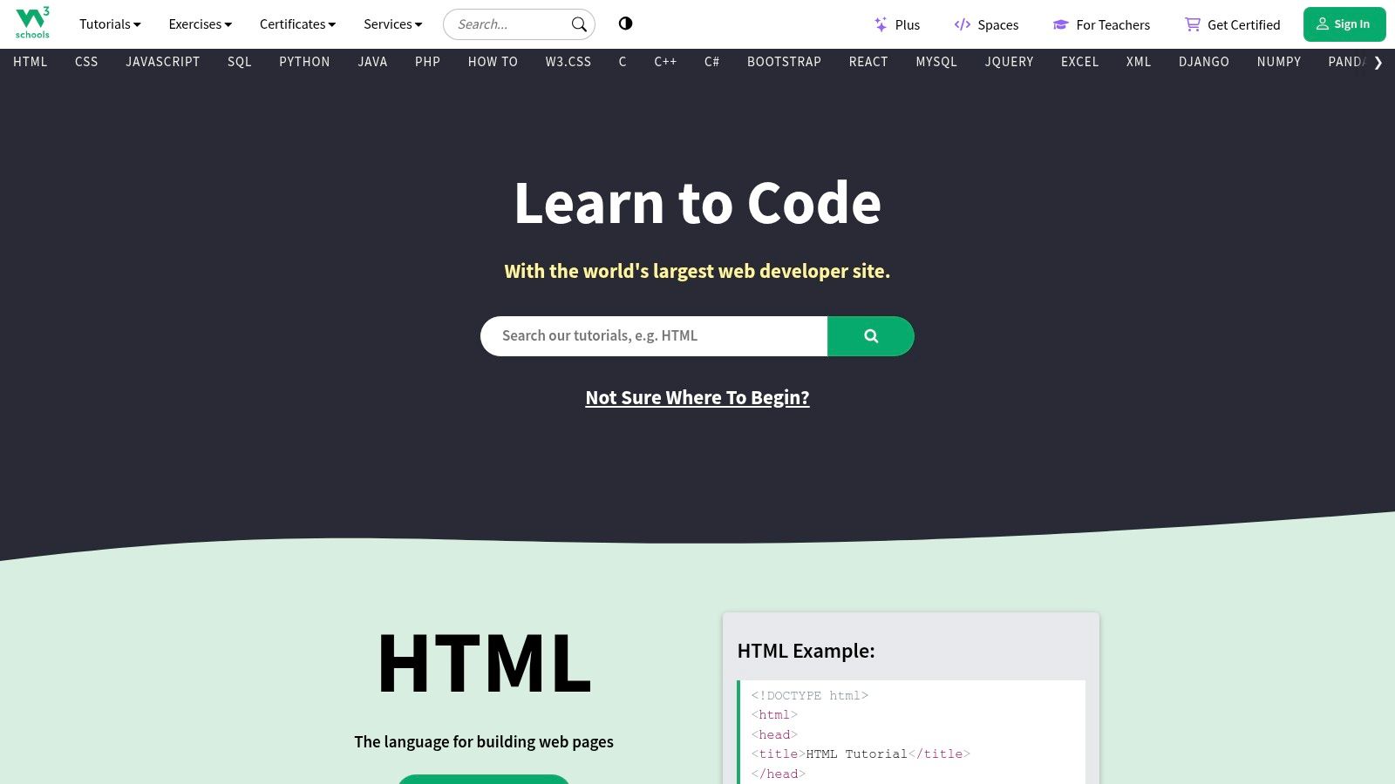
Task: Toggle dark mode with the contrast icon
Action: 625,24
